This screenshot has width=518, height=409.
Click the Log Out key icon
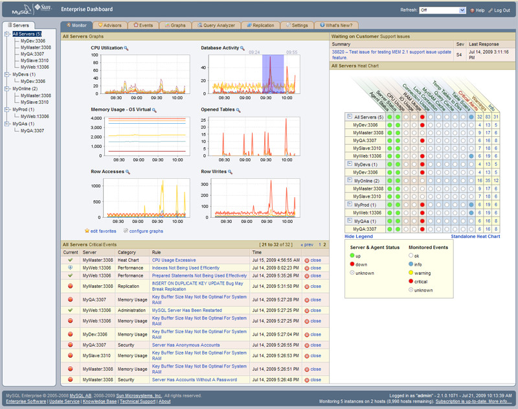click(491, 10)
